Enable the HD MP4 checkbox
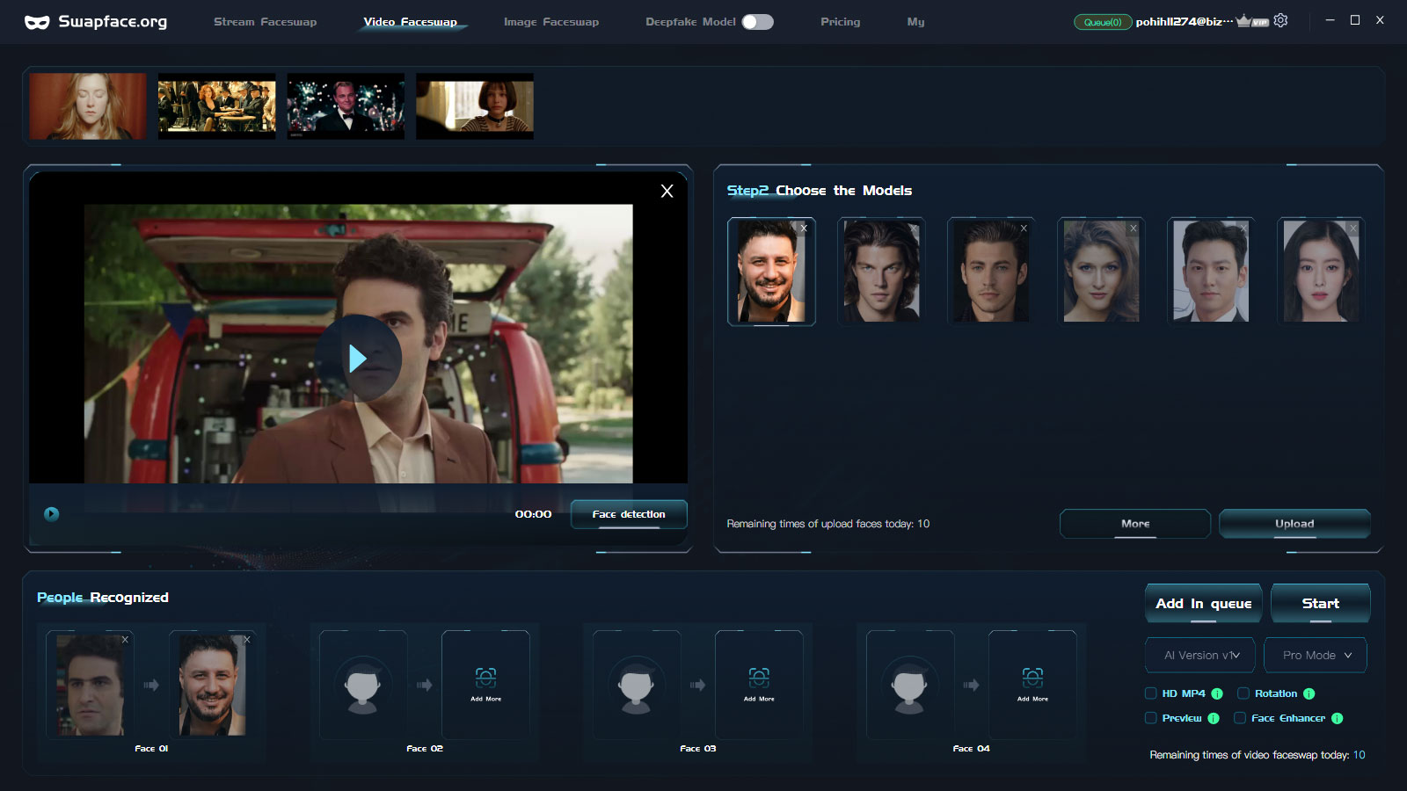This screenshot has height=791, width=1407. (1150, 693)
